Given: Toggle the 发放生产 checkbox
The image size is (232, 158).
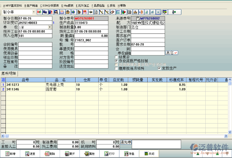Looking at the screenshot, I should pyautogui.click(x=159, y=68).
